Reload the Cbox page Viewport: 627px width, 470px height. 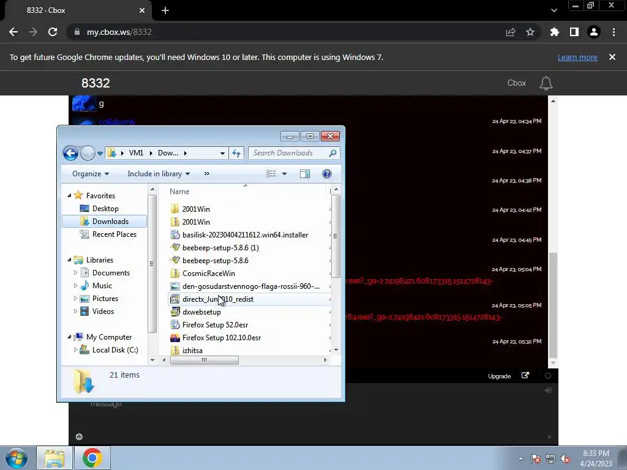tap(53, 32)
